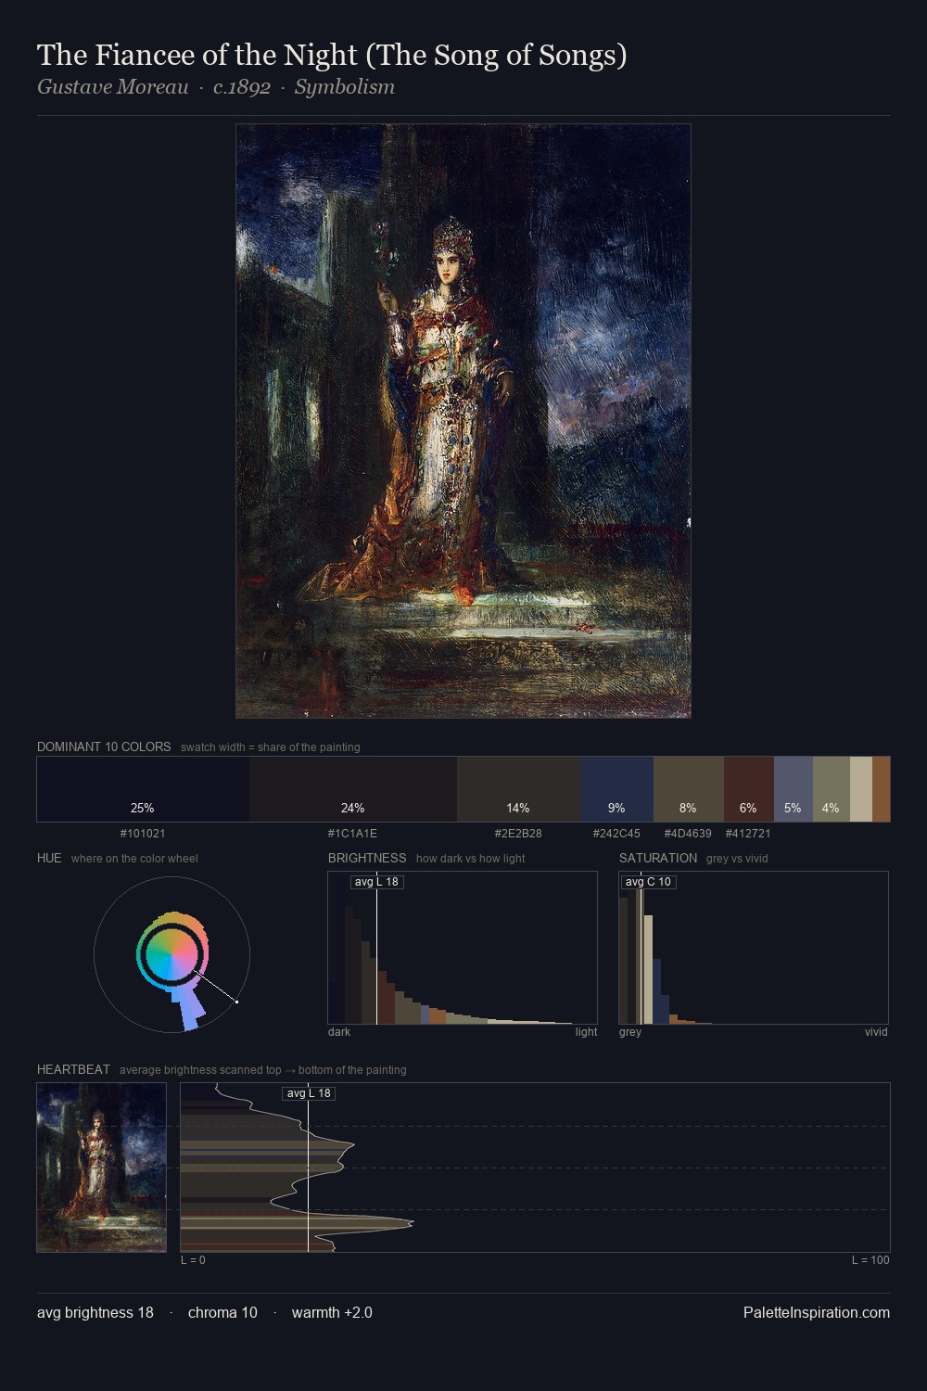Pick the 6% dark brown swatch #412721
The height and width of the screenshot is (1391, 927).
coord(749,789)
